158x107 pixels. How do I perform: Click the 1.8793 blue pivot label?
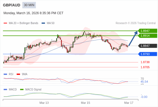(x=148, y=54)
